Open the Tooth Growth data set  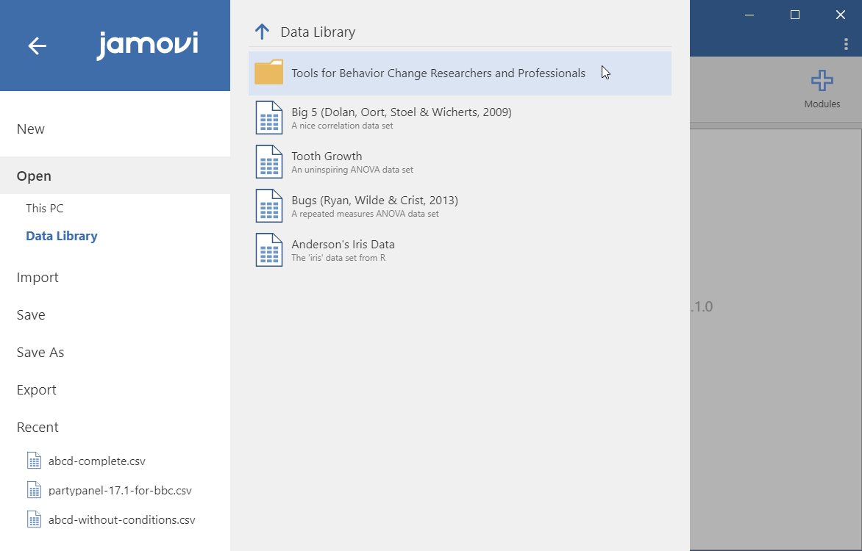point(460,162)
